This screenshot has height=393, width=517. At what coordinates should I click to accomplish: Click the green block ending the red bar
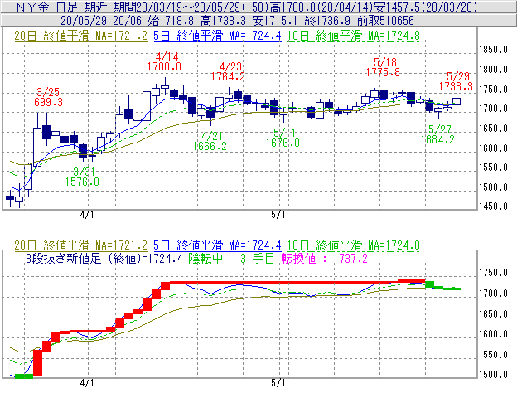[x=430, y=284]
